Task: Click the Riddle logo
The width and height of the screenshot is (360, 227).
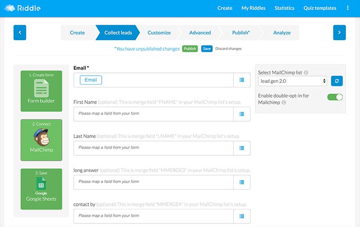Action: (22, 8)
